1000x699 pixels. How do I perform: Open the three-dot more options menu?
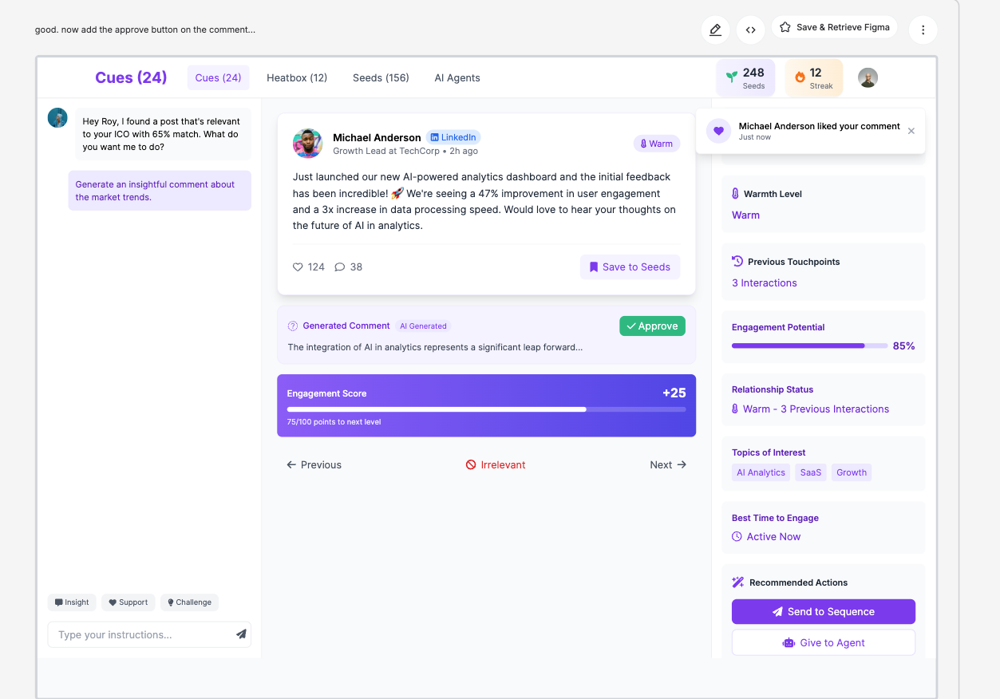(x=923, y=30)
